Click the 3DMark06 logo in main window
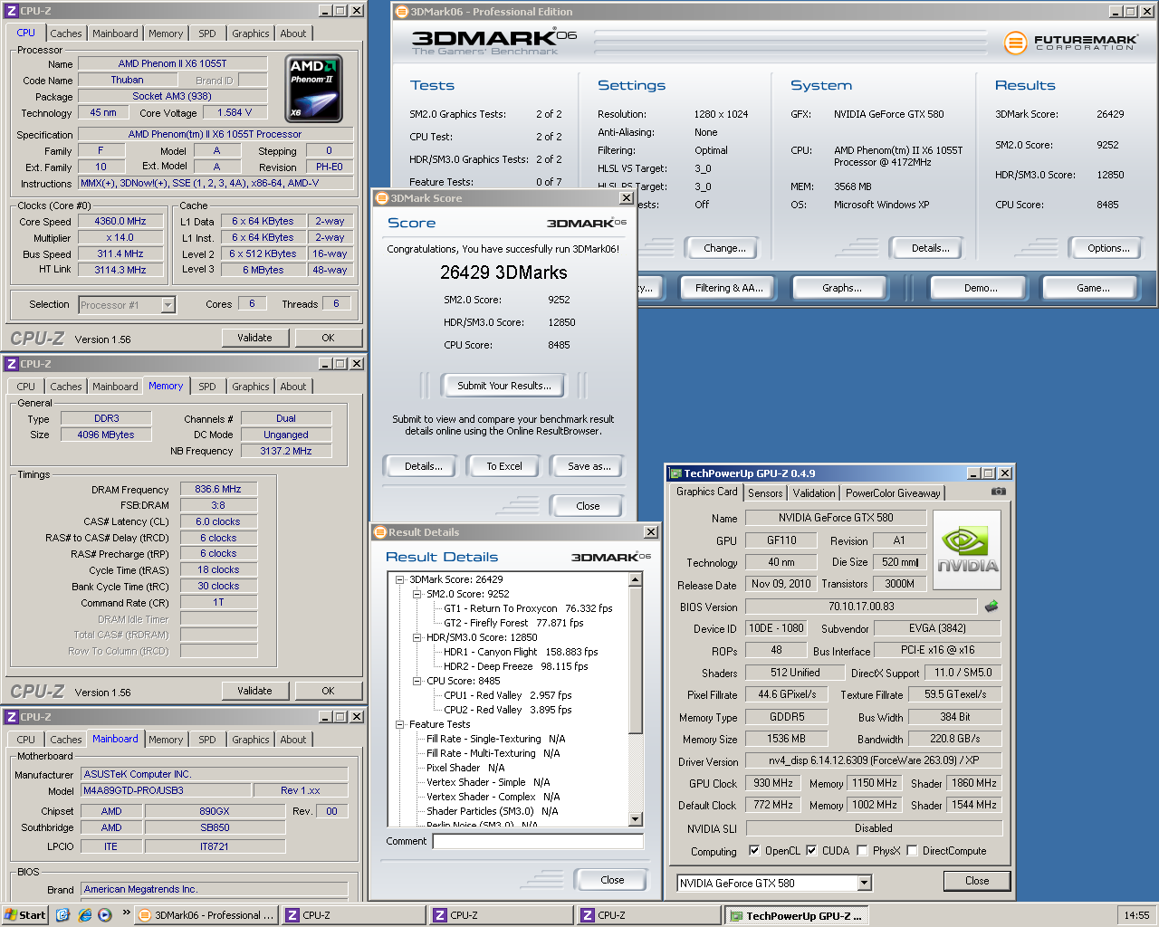This screenshot has height=927, width=1159. click(x=494, y=41)
